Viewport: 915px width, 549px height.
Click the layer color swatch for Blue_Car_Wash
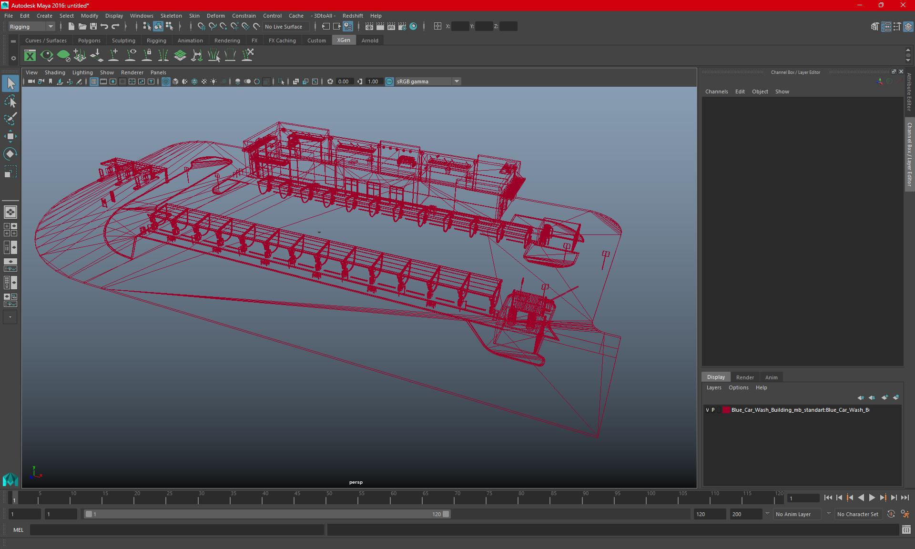726,410
